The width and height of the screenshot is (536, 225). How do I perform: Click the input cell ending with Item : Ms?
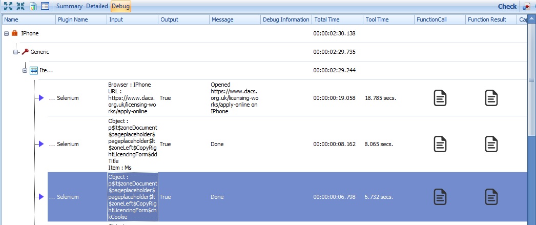point(133,144)
